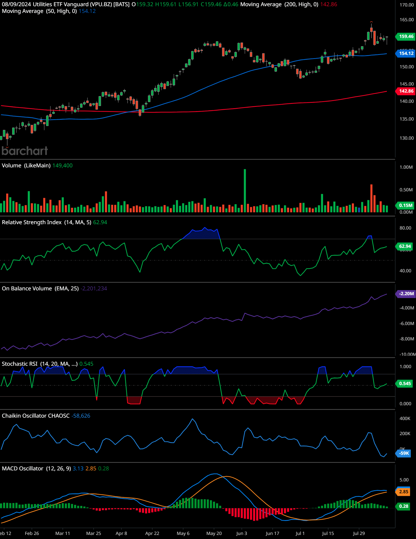Click the Jul 29 date on time axis
The width and height of the screenshot is (416, 539).
(359, 533)
